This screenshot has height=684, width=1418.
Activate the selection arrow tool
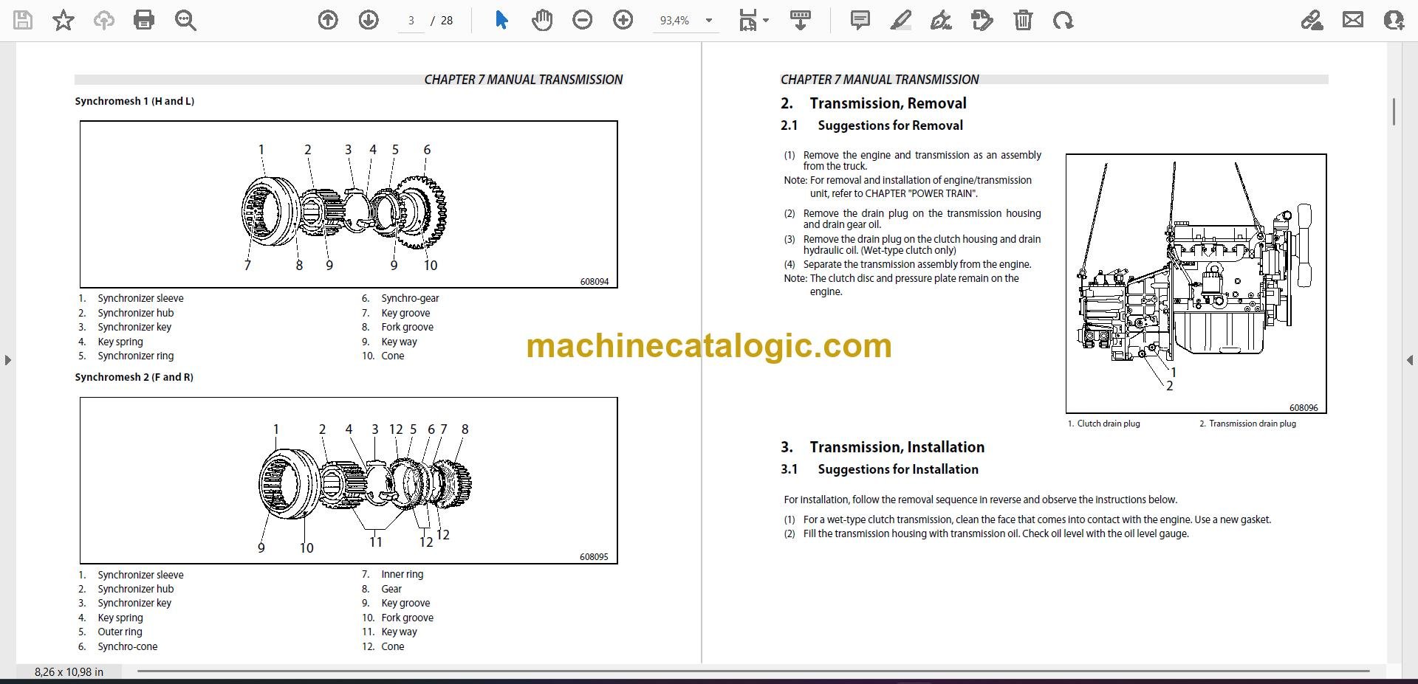(501, 21)
